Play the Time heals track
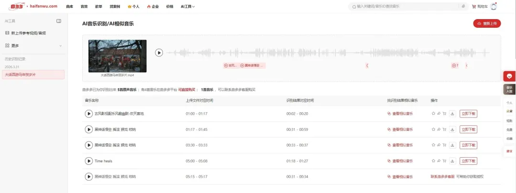 click(x=88, y=161)
